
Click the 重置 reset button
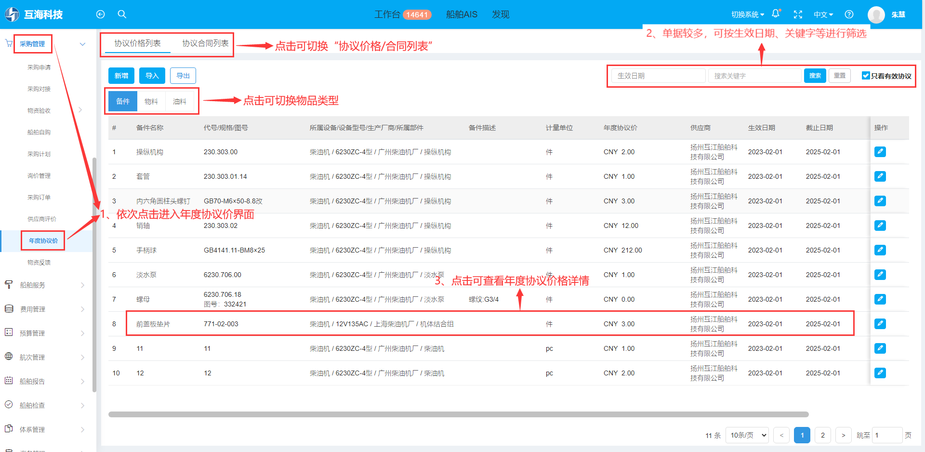(840, 76)
